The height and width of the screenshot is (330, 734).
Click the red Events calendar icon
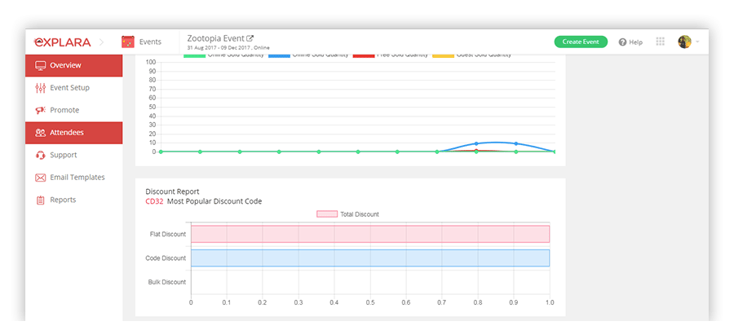127,42
